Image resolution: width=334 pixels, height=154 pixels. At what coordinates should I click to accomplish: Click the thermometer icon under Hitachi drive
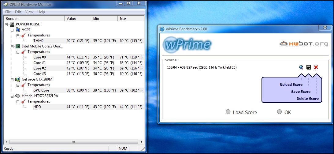click(x=24, y=101)
